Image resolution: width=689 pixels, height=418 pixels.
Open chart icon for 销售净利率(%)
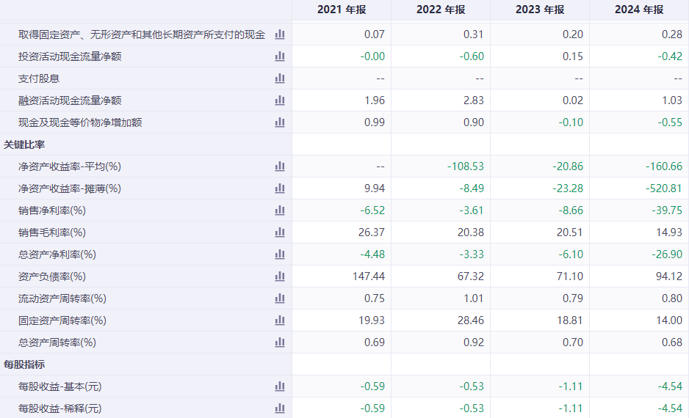pyautogui.click(x=279, y=210)
